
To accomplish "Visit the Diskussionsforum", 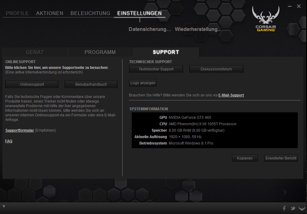I will click(216, 69).
